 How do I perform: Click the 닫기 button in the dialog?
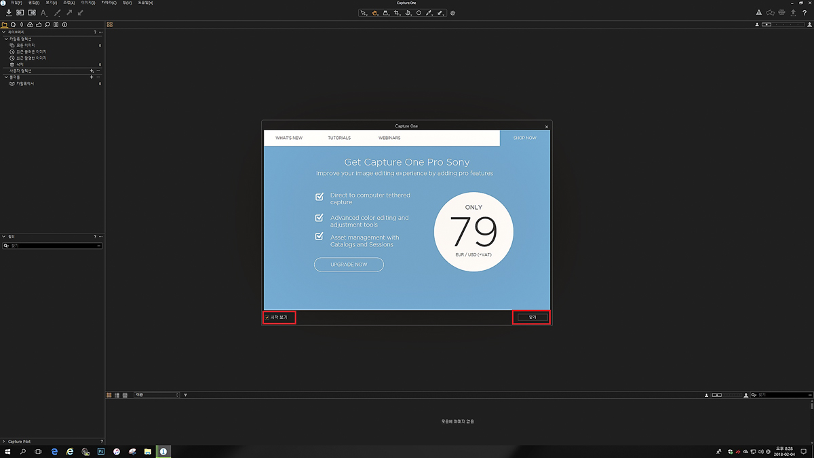532,317
